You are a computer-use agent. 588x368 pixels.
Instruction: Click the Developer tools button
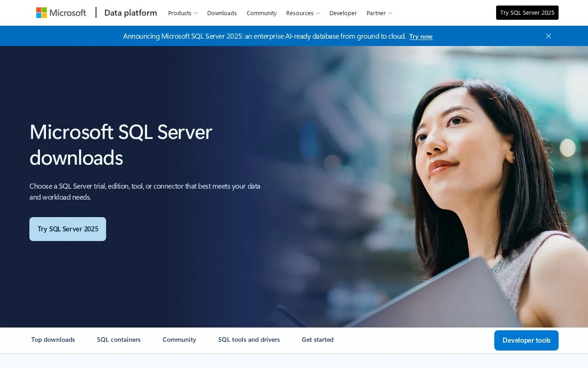point(526,340)
